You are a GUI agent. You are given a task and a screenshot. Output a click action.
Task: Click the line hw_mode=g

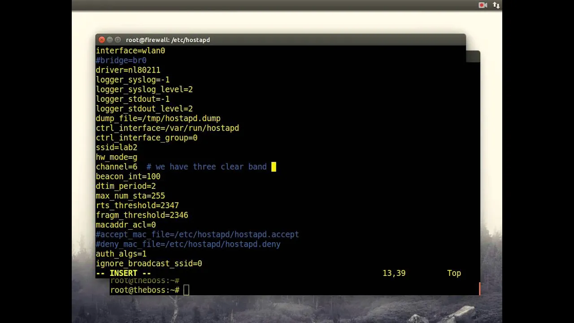point(117,157)
